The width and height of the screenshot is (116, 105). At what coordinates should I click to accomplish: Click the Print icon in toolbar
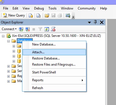click(60, 15)
